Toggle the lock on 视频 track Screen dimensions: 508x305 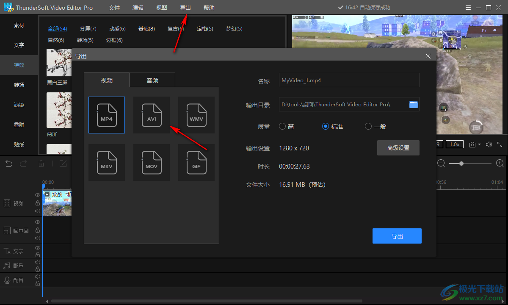tap(38, 203)
